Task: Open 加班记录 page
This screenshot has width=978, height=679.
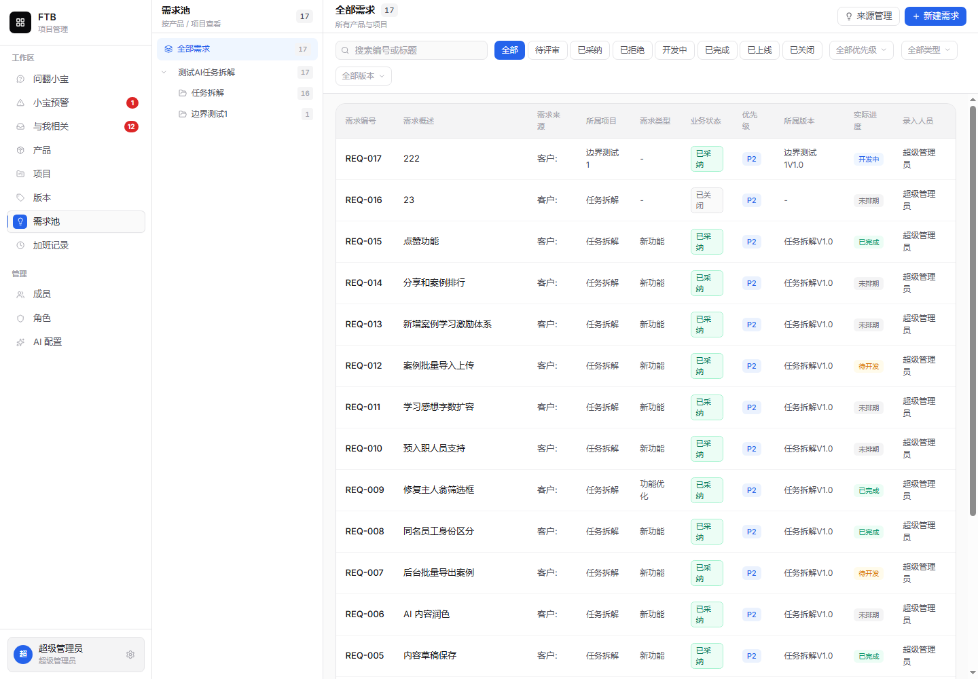Action: tap(76, 245)
